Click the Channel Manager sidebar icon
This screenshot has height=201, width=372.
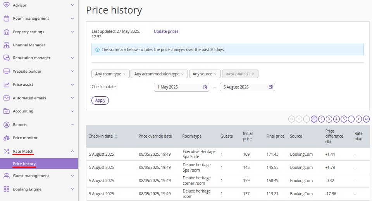(7, 45)
